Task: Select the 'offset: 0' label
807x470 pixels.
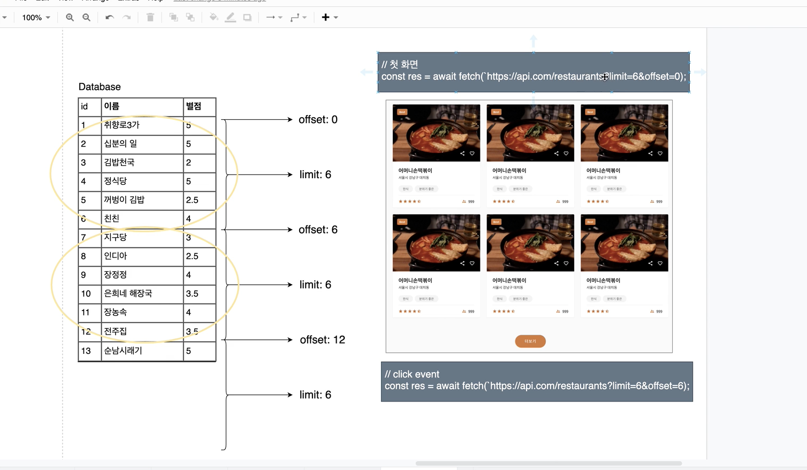Action: coord(318,119)
